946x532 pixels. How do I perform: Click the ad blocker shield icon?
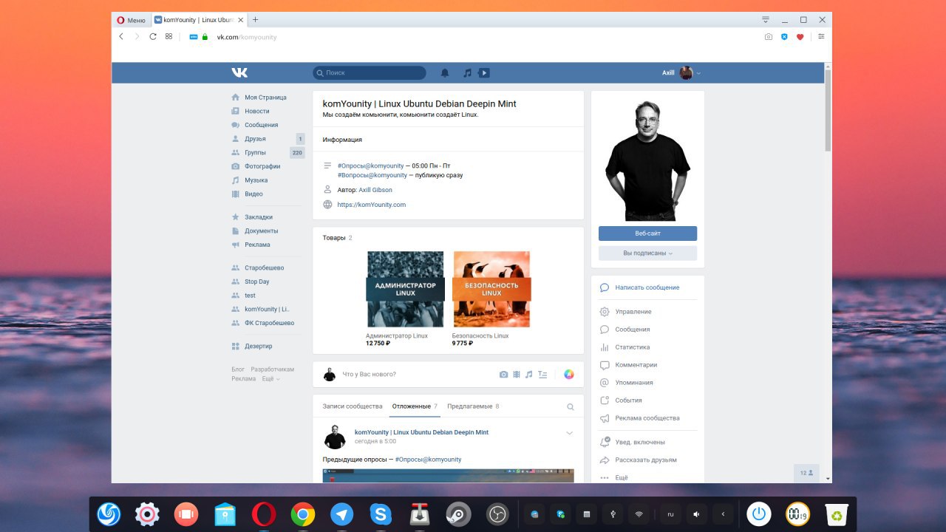(x=784, y=36)
